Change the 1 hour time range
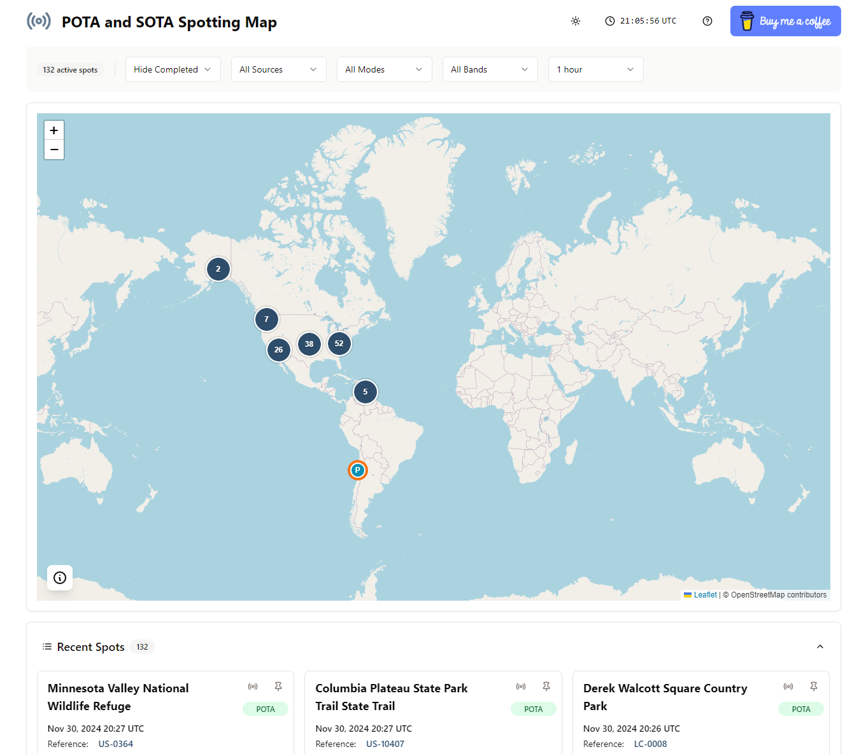The height and width of the screenshot is (754, 859). coord(595,69)
